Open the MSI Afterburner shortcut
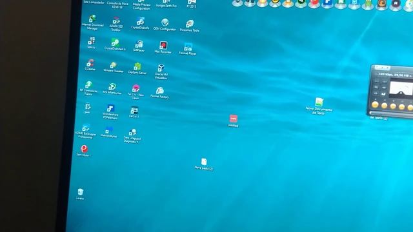This screenshot has width=413, height=232. 112,86
